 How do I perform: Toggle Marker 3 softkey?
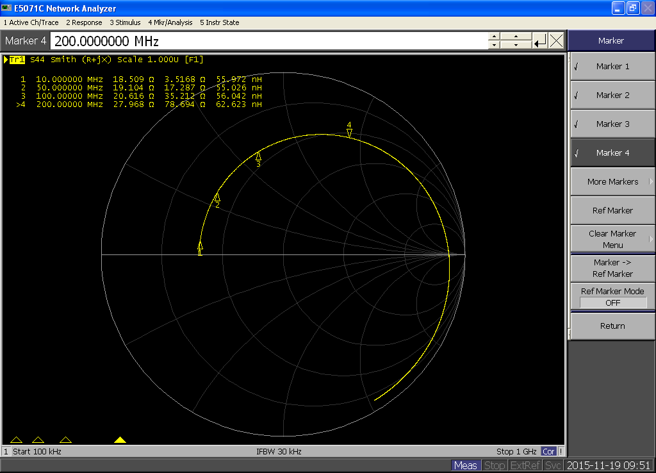tap(612, 124)
